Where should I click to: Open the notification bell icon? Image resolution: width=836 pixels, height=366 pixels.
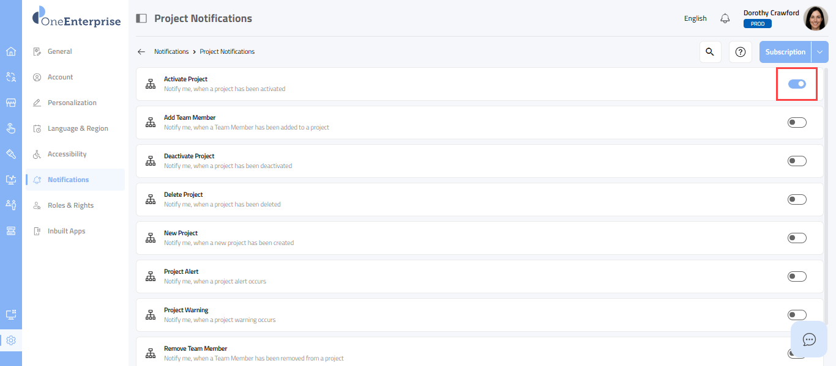(x=725, y=18)
